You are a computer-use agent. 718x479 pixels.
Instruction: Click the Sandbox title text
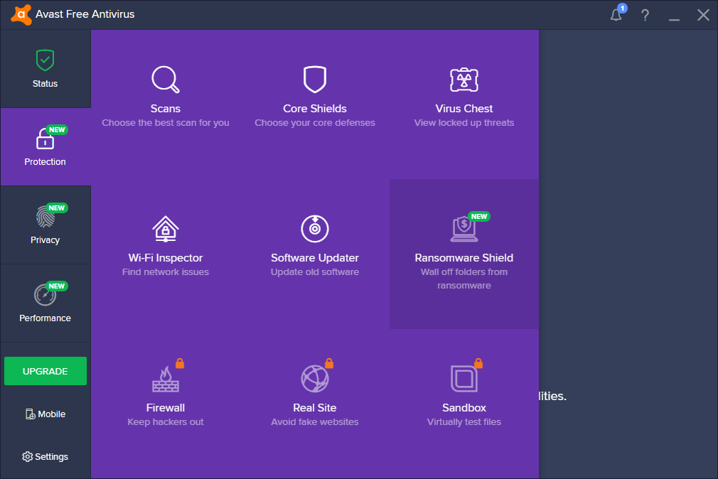pyautogui.click(x=464, y=407)
